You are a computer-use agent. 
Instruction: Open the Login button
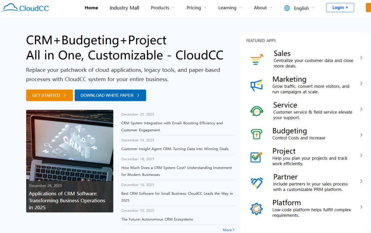point(340,8)
